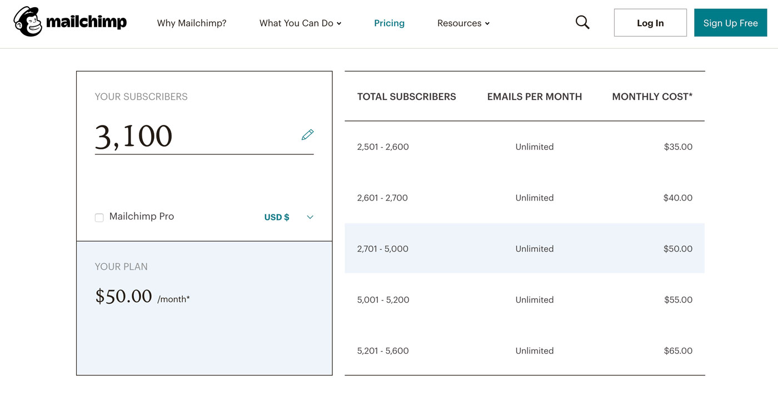
Task: Click the $55.00 monthly cost cell
Action: point(678,300)
